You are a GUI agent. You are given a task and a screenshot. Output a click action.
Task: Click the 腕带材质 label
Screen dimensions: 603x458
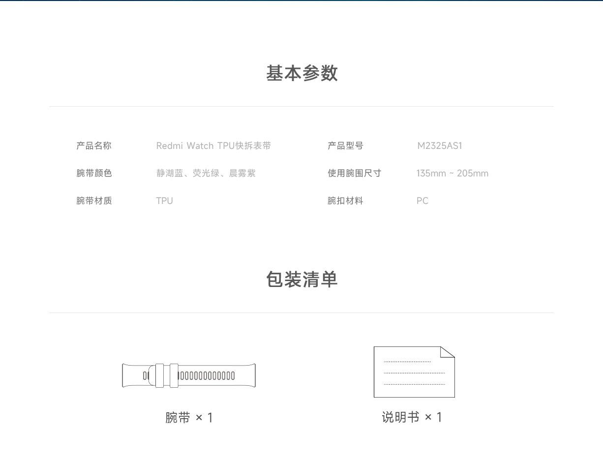click(94, 201)
